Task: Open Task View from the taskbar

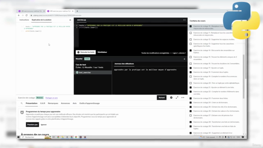Action: click(54, 137)
